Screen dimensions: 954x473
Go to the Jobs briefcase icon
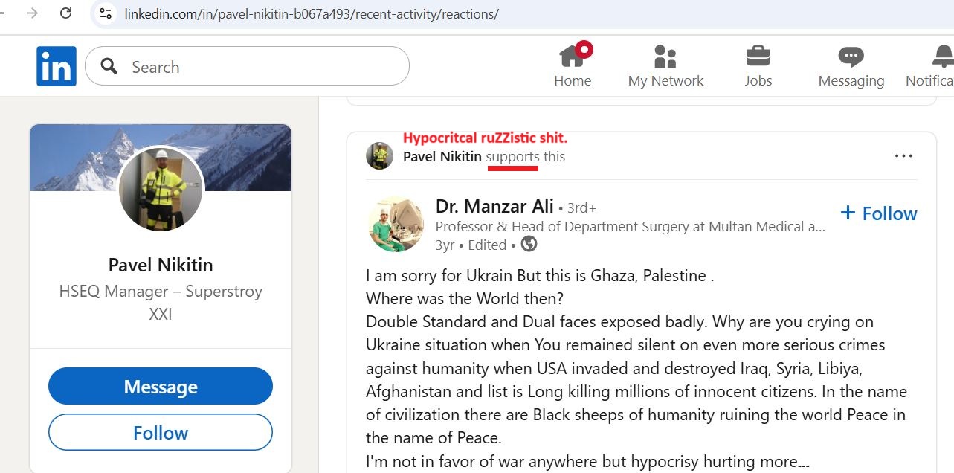pyautogui.click(x=758, y=56)
